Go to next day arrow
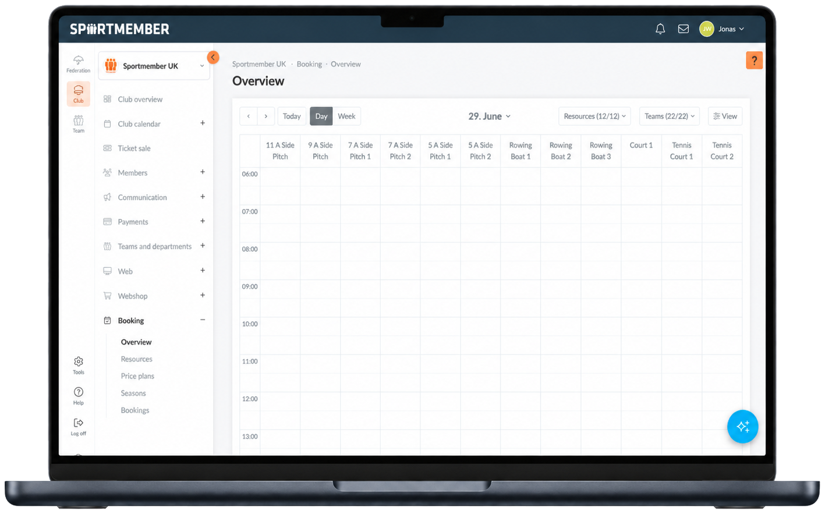825x514 pixels. point(266,116)
